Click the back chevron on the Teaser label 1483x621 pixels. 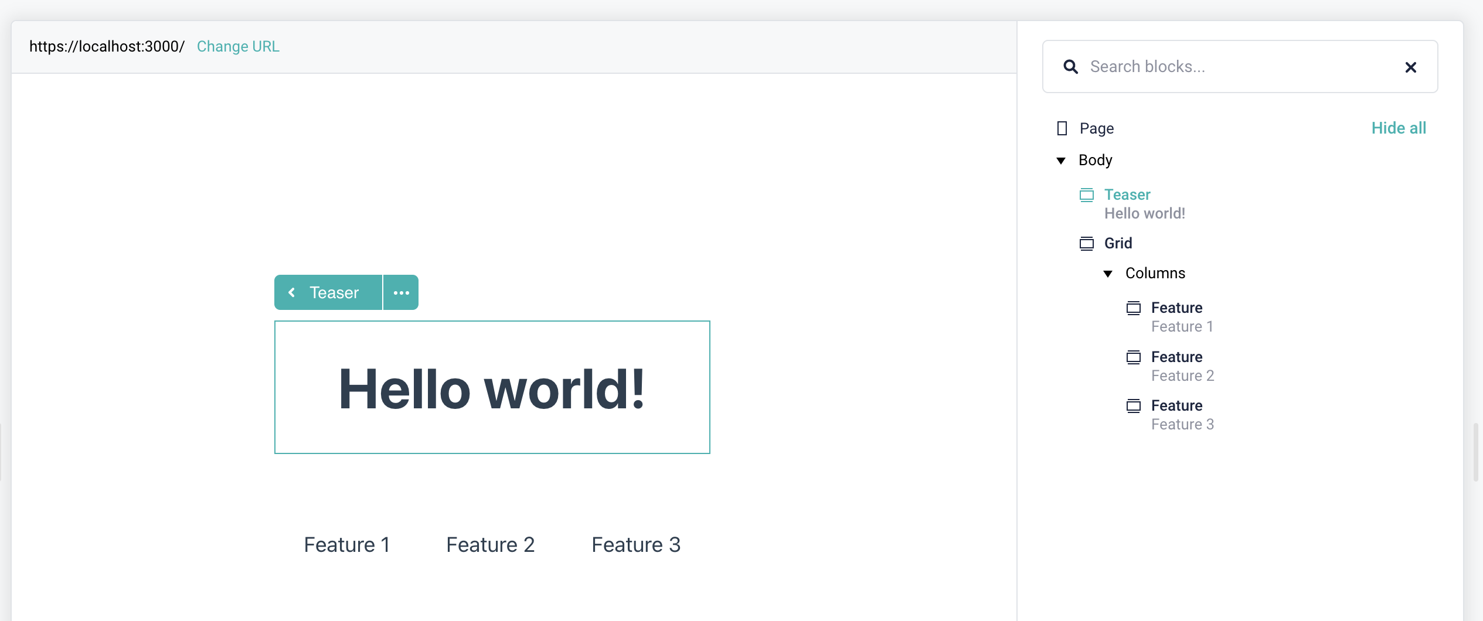[292, 292]
